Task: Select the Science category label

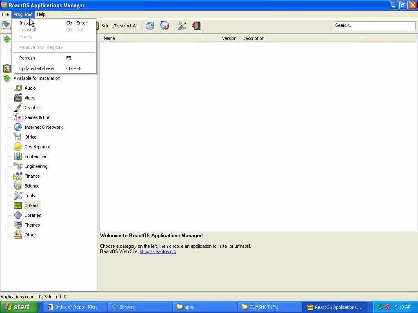Action: click(x=32, y=186)
